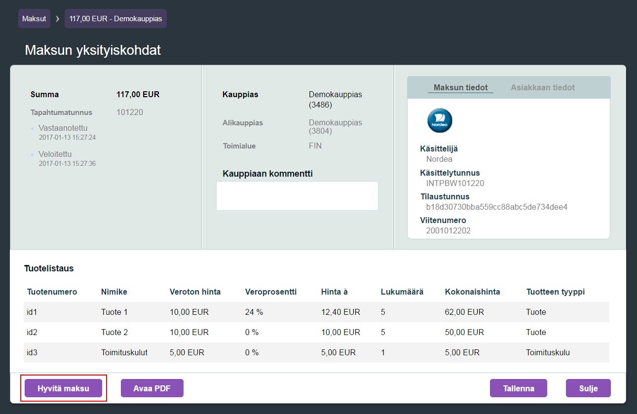Select transaction ID 101220

coord(130,113)
